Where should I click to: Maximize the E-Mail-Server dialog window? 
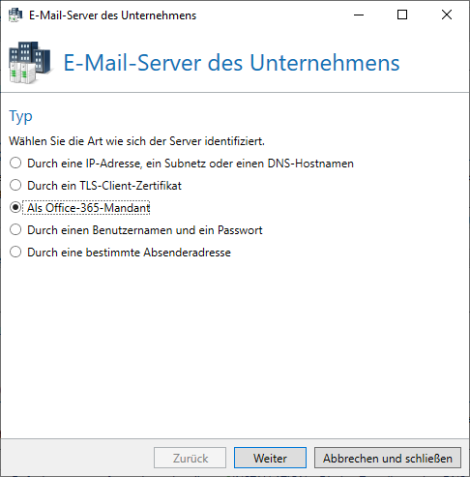402,15
